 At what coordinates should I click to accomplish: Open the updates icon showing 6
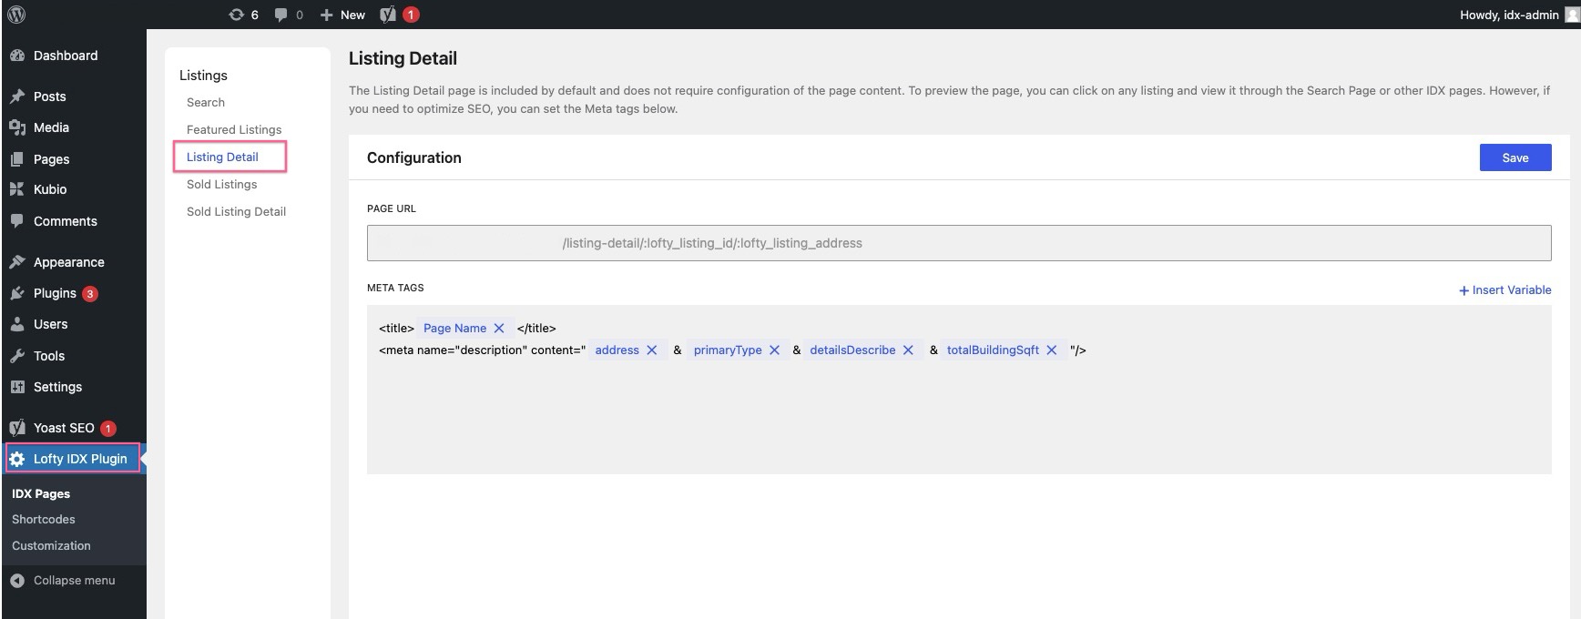[x=243, y=15]
